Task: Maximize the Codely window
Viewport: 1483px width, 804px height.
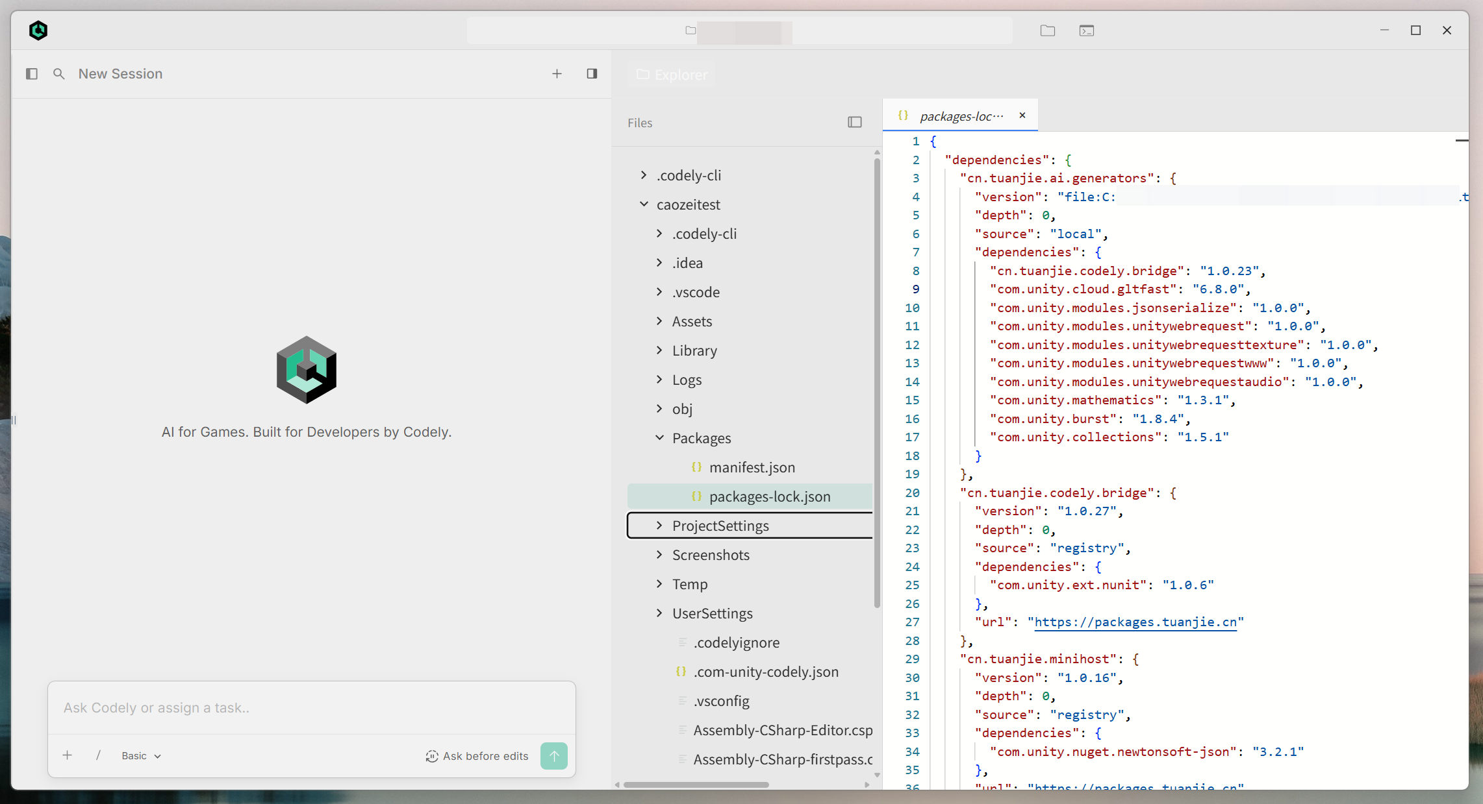Action: click(x=1416, y=30)
